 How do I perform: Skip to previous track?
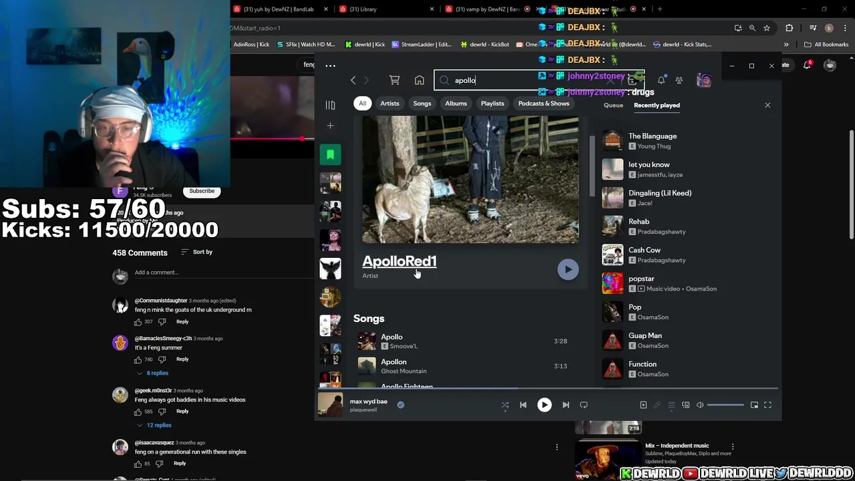tap(523, 405)
